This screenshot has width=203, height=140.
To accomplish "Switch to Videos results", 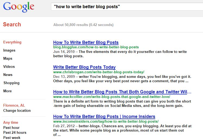I will (9, 66).
